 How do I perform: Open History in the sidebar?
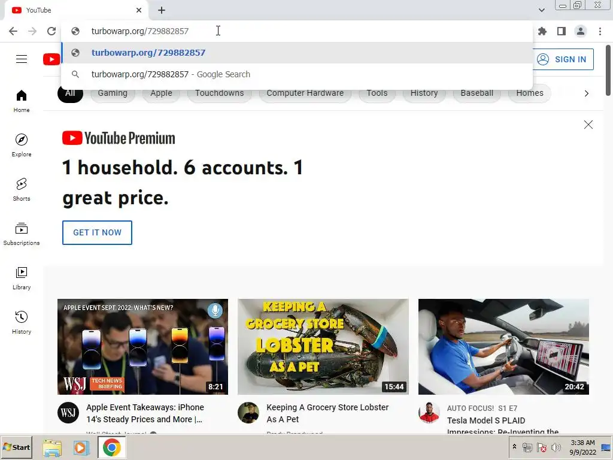click(22, 323)
